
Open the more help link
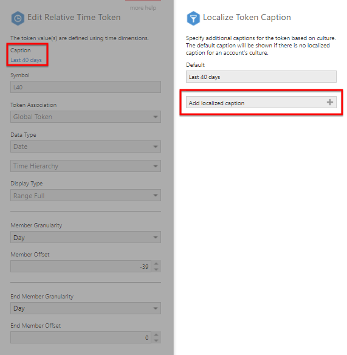coord(143,8)
